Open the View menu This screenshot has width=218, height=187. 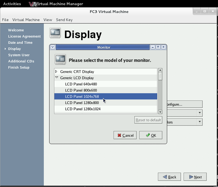(48, 20)
